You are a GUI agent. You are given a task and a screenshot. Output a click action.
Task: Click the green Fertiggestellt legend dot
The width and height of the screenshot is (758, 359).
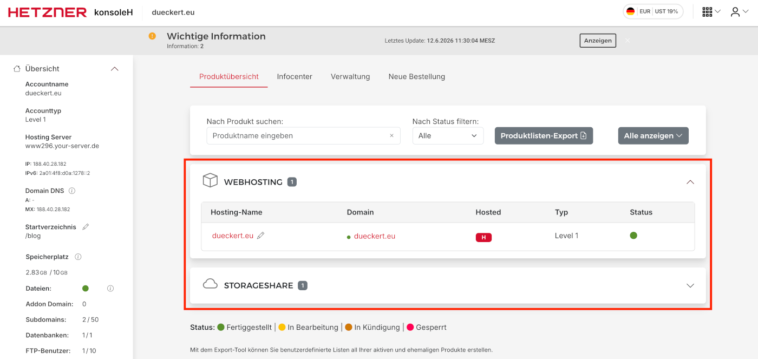(x=221, y=327)
